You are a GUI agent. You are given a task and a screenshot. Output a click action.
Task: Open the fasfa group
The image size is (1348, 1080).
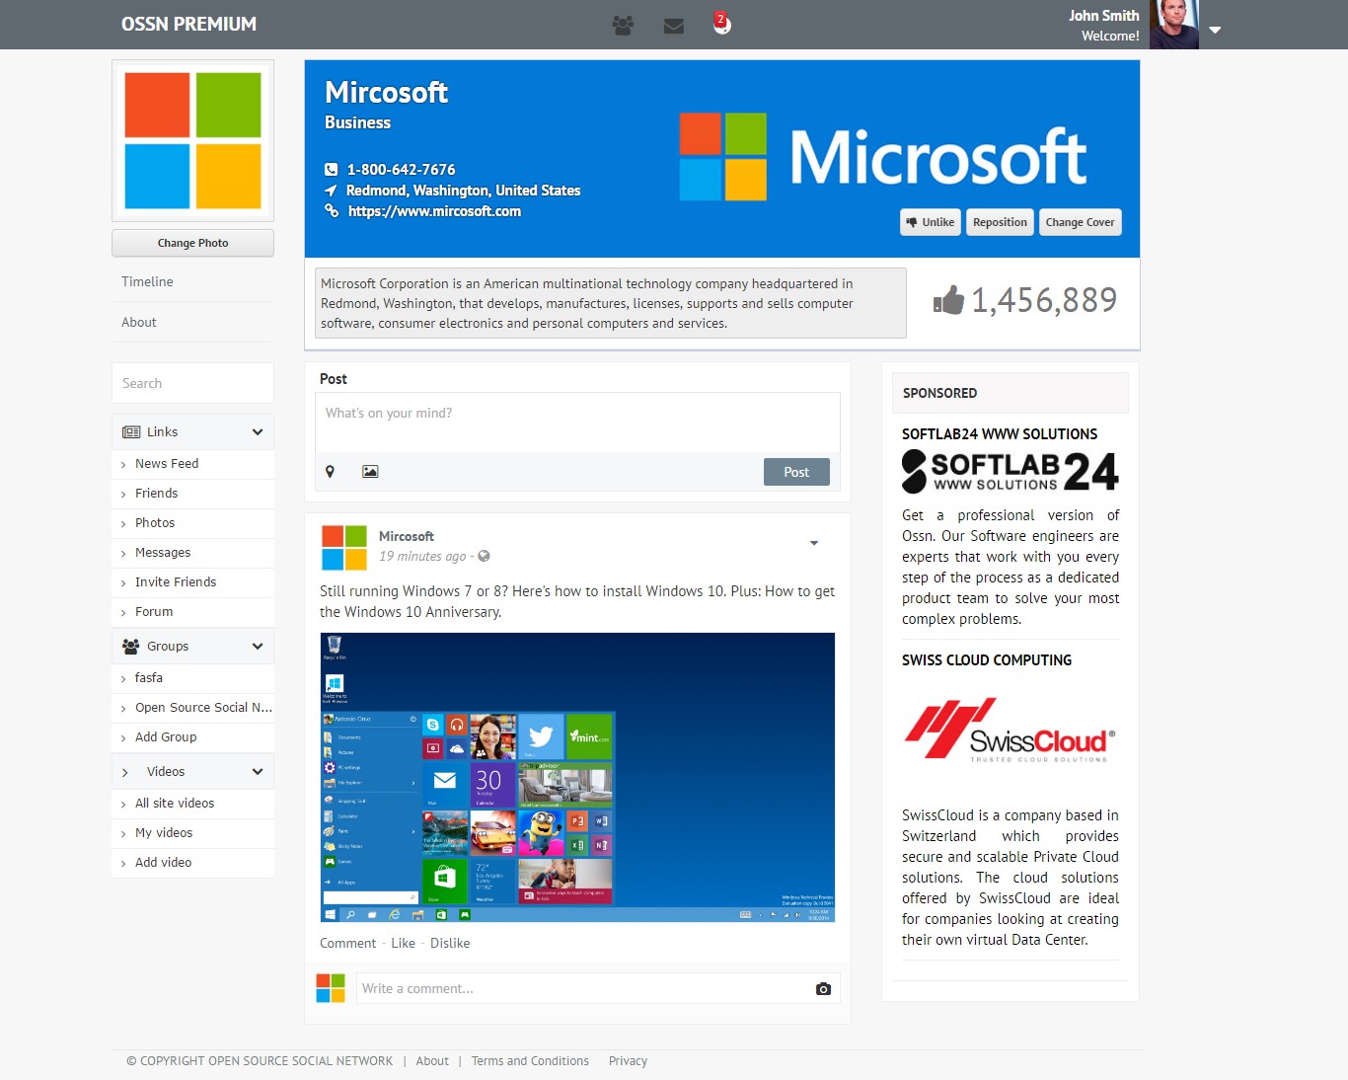[x=149, y=677]
